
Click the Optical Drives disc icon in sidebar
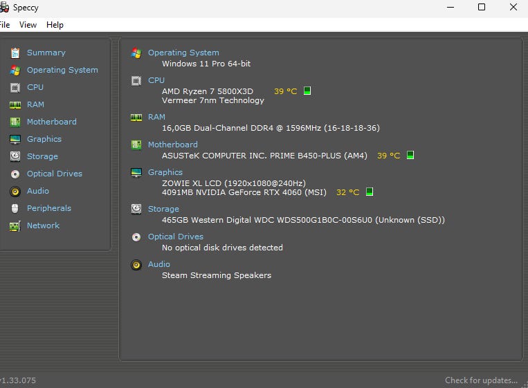coord(15,174)
